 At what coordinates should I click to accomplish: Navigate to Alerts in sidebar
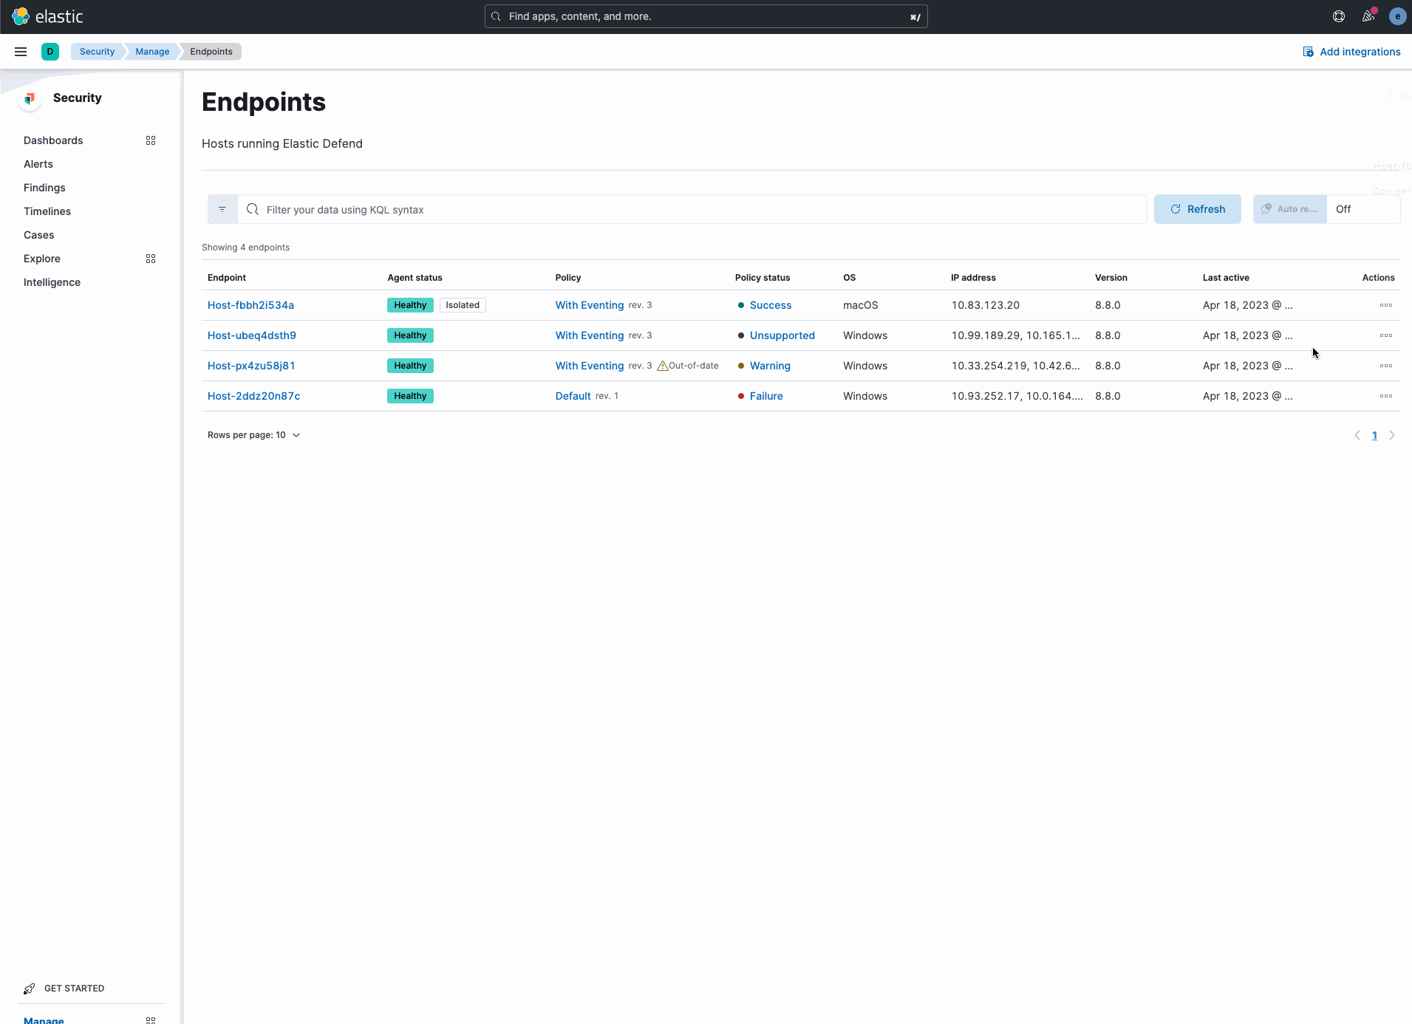(x=38, y=164)
